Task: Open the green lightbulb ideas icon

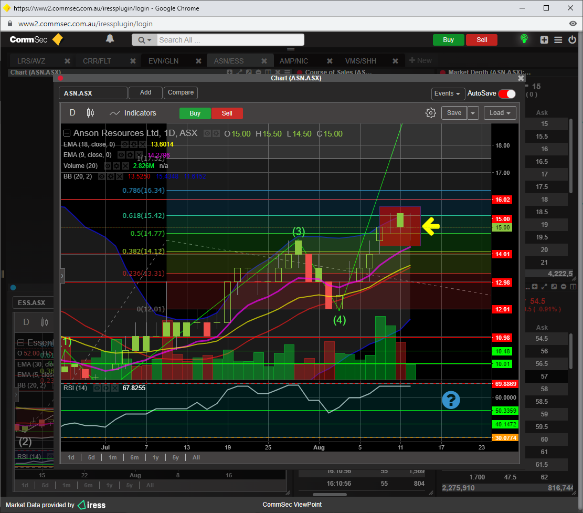Action: pyautogui.click(x=524, y=39)
